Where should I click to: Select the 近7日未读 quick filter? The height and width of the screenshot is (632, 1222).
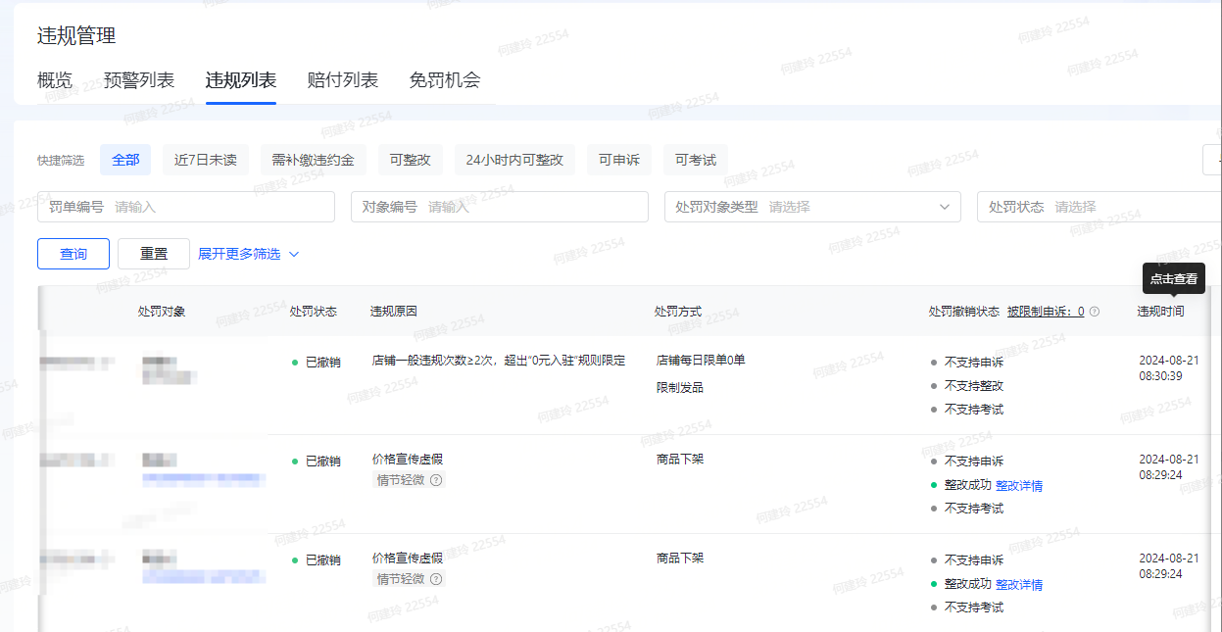(206, 160)
